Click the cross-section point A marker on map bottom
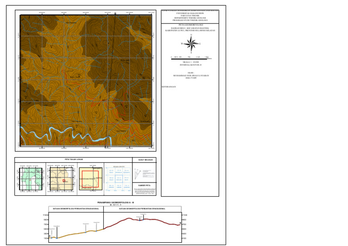 click(105, 148)
